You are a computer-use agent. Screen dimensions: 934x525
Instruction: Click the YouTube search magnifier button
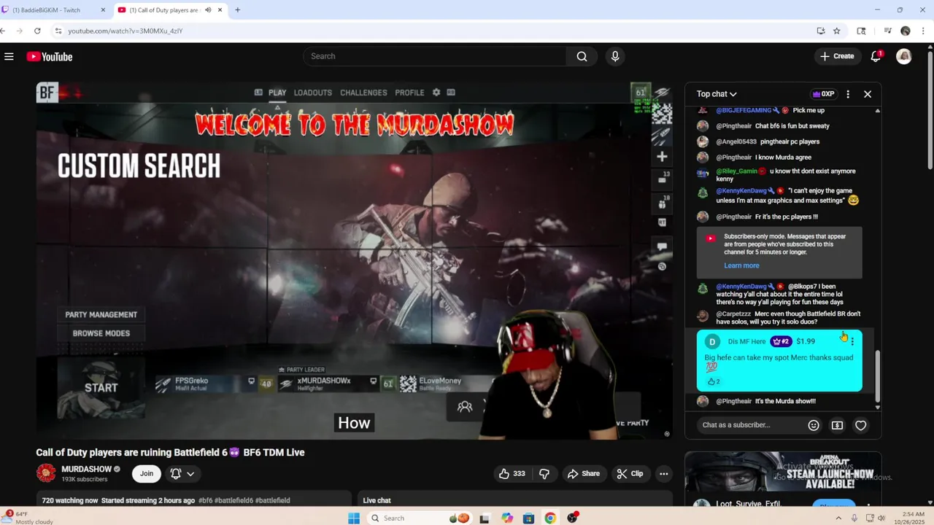tap(582, 56)
